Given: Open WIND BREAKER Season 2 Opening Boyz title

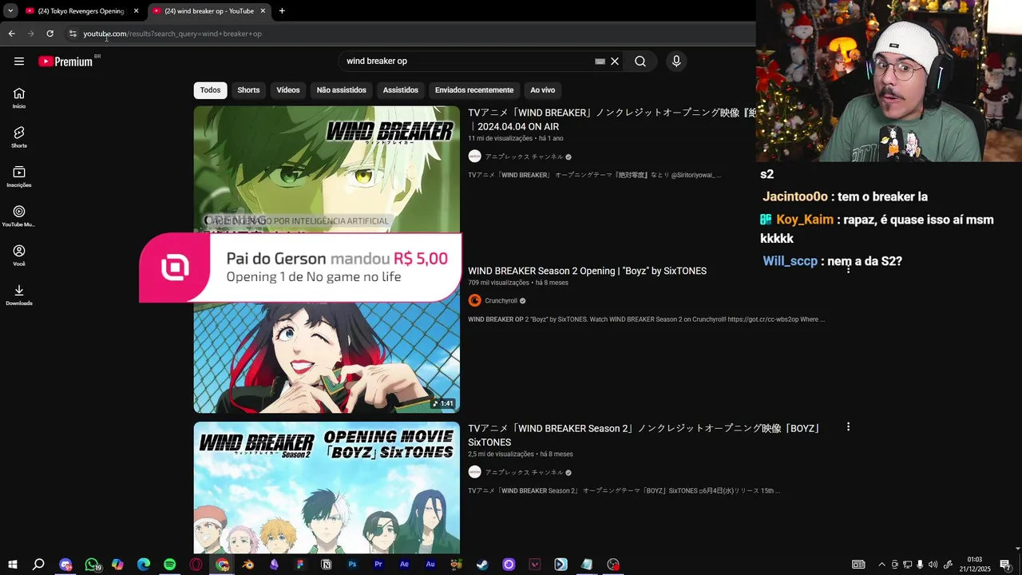Looking at the screenshot, I should click(587, 272).
